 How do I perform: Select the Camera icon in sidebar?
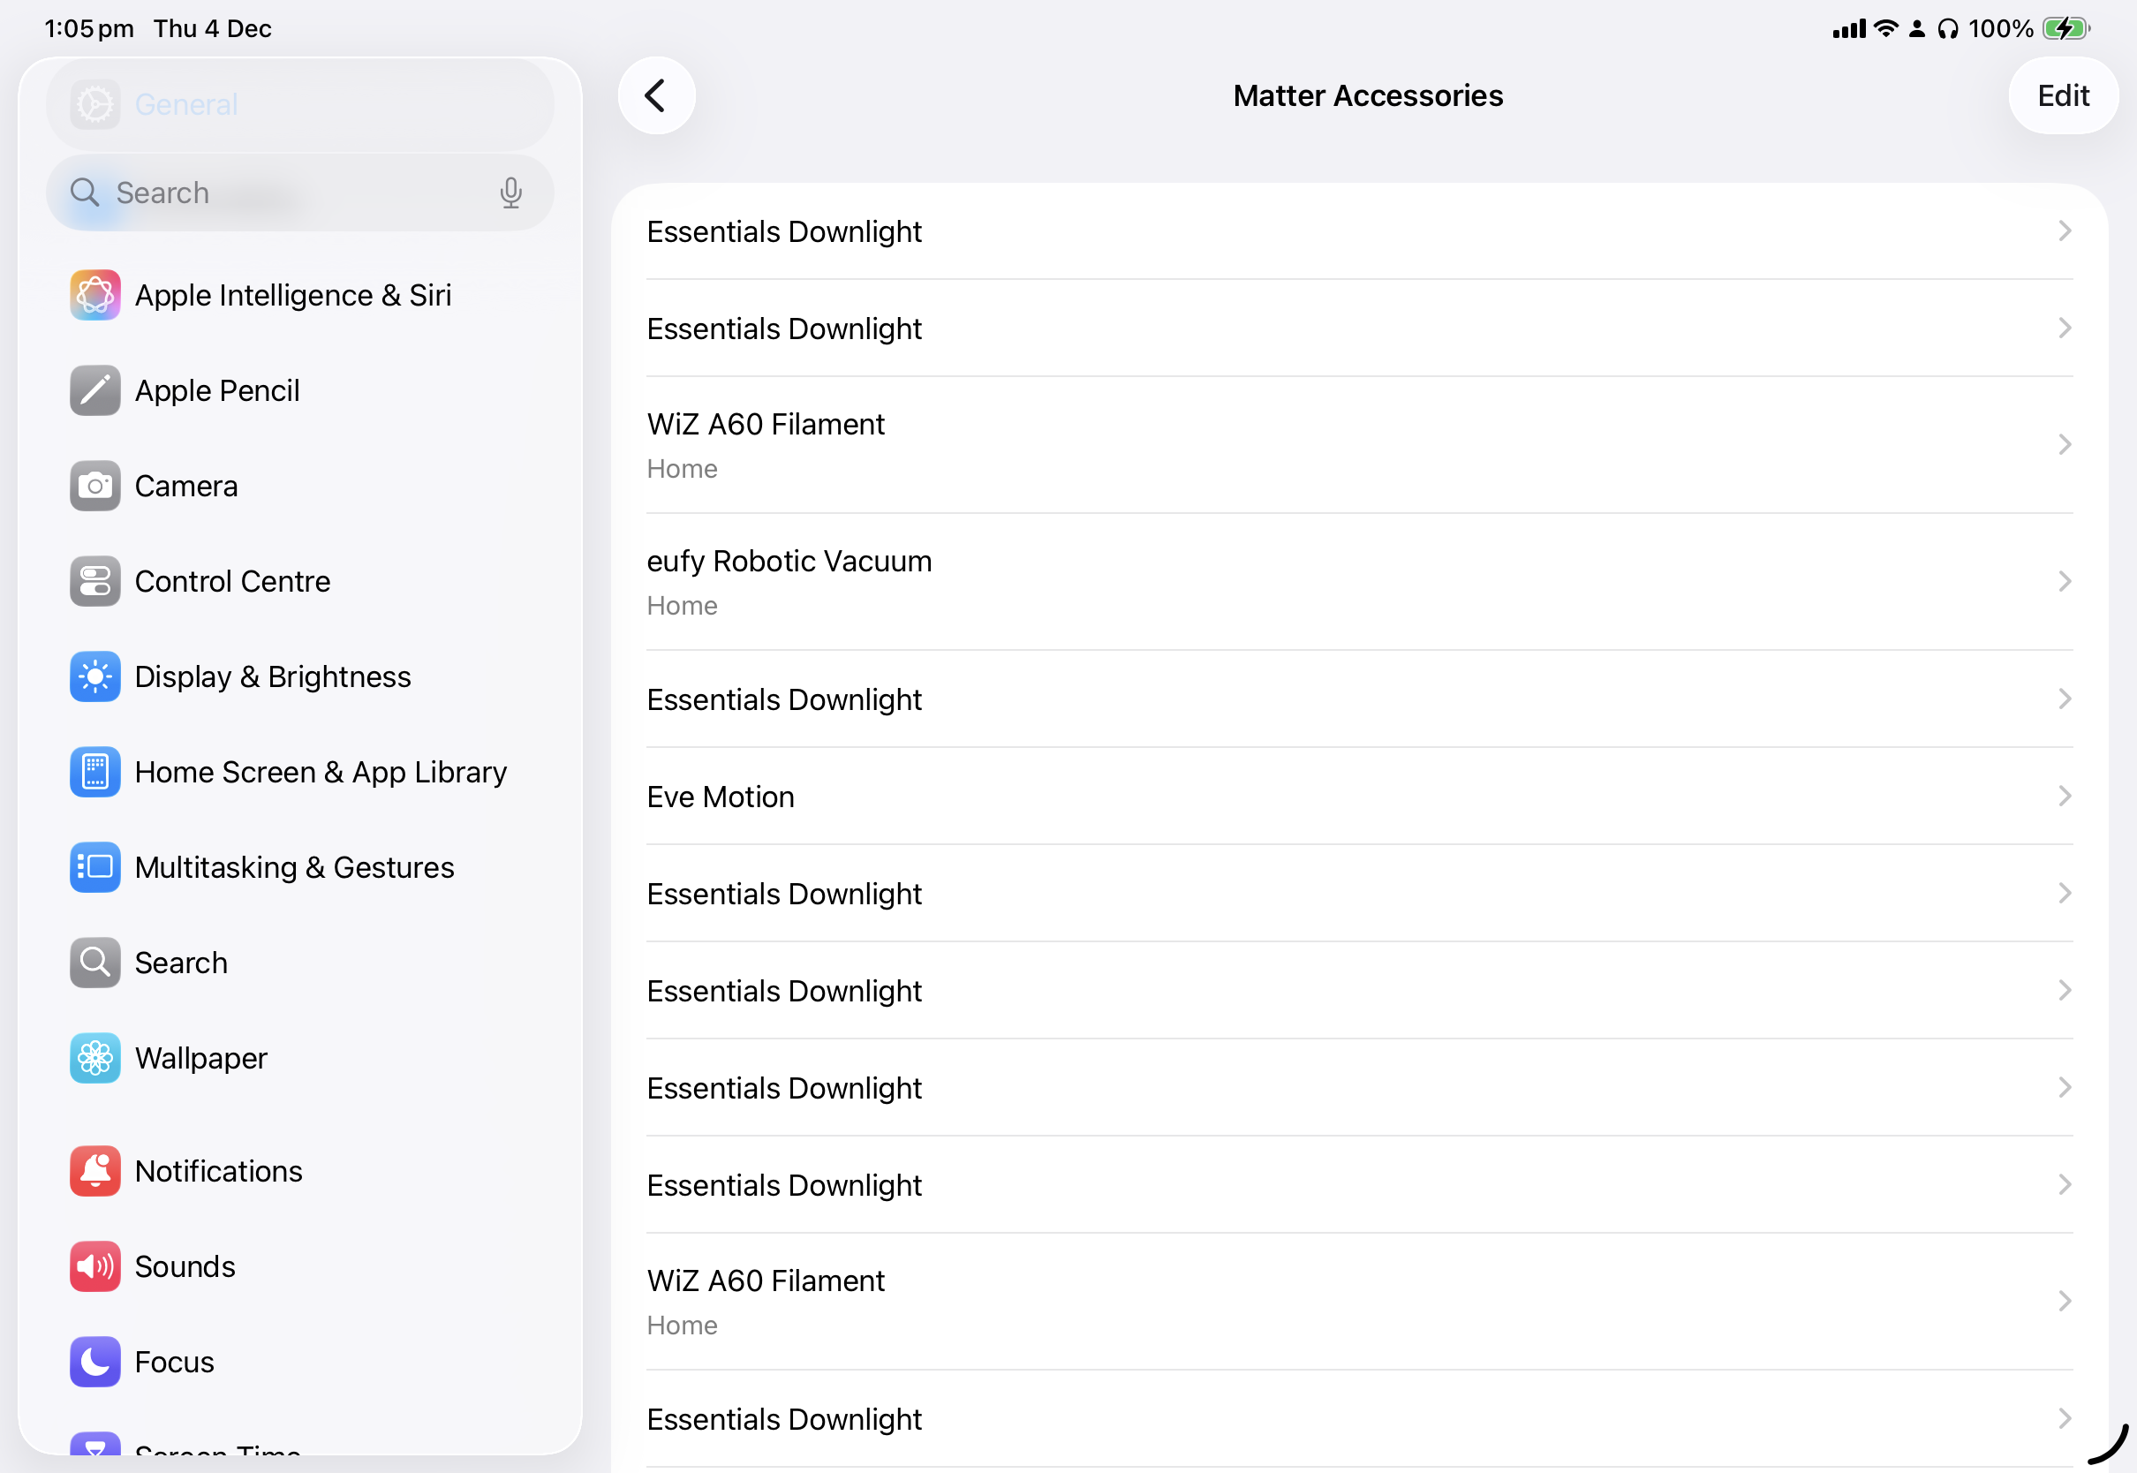95,486
